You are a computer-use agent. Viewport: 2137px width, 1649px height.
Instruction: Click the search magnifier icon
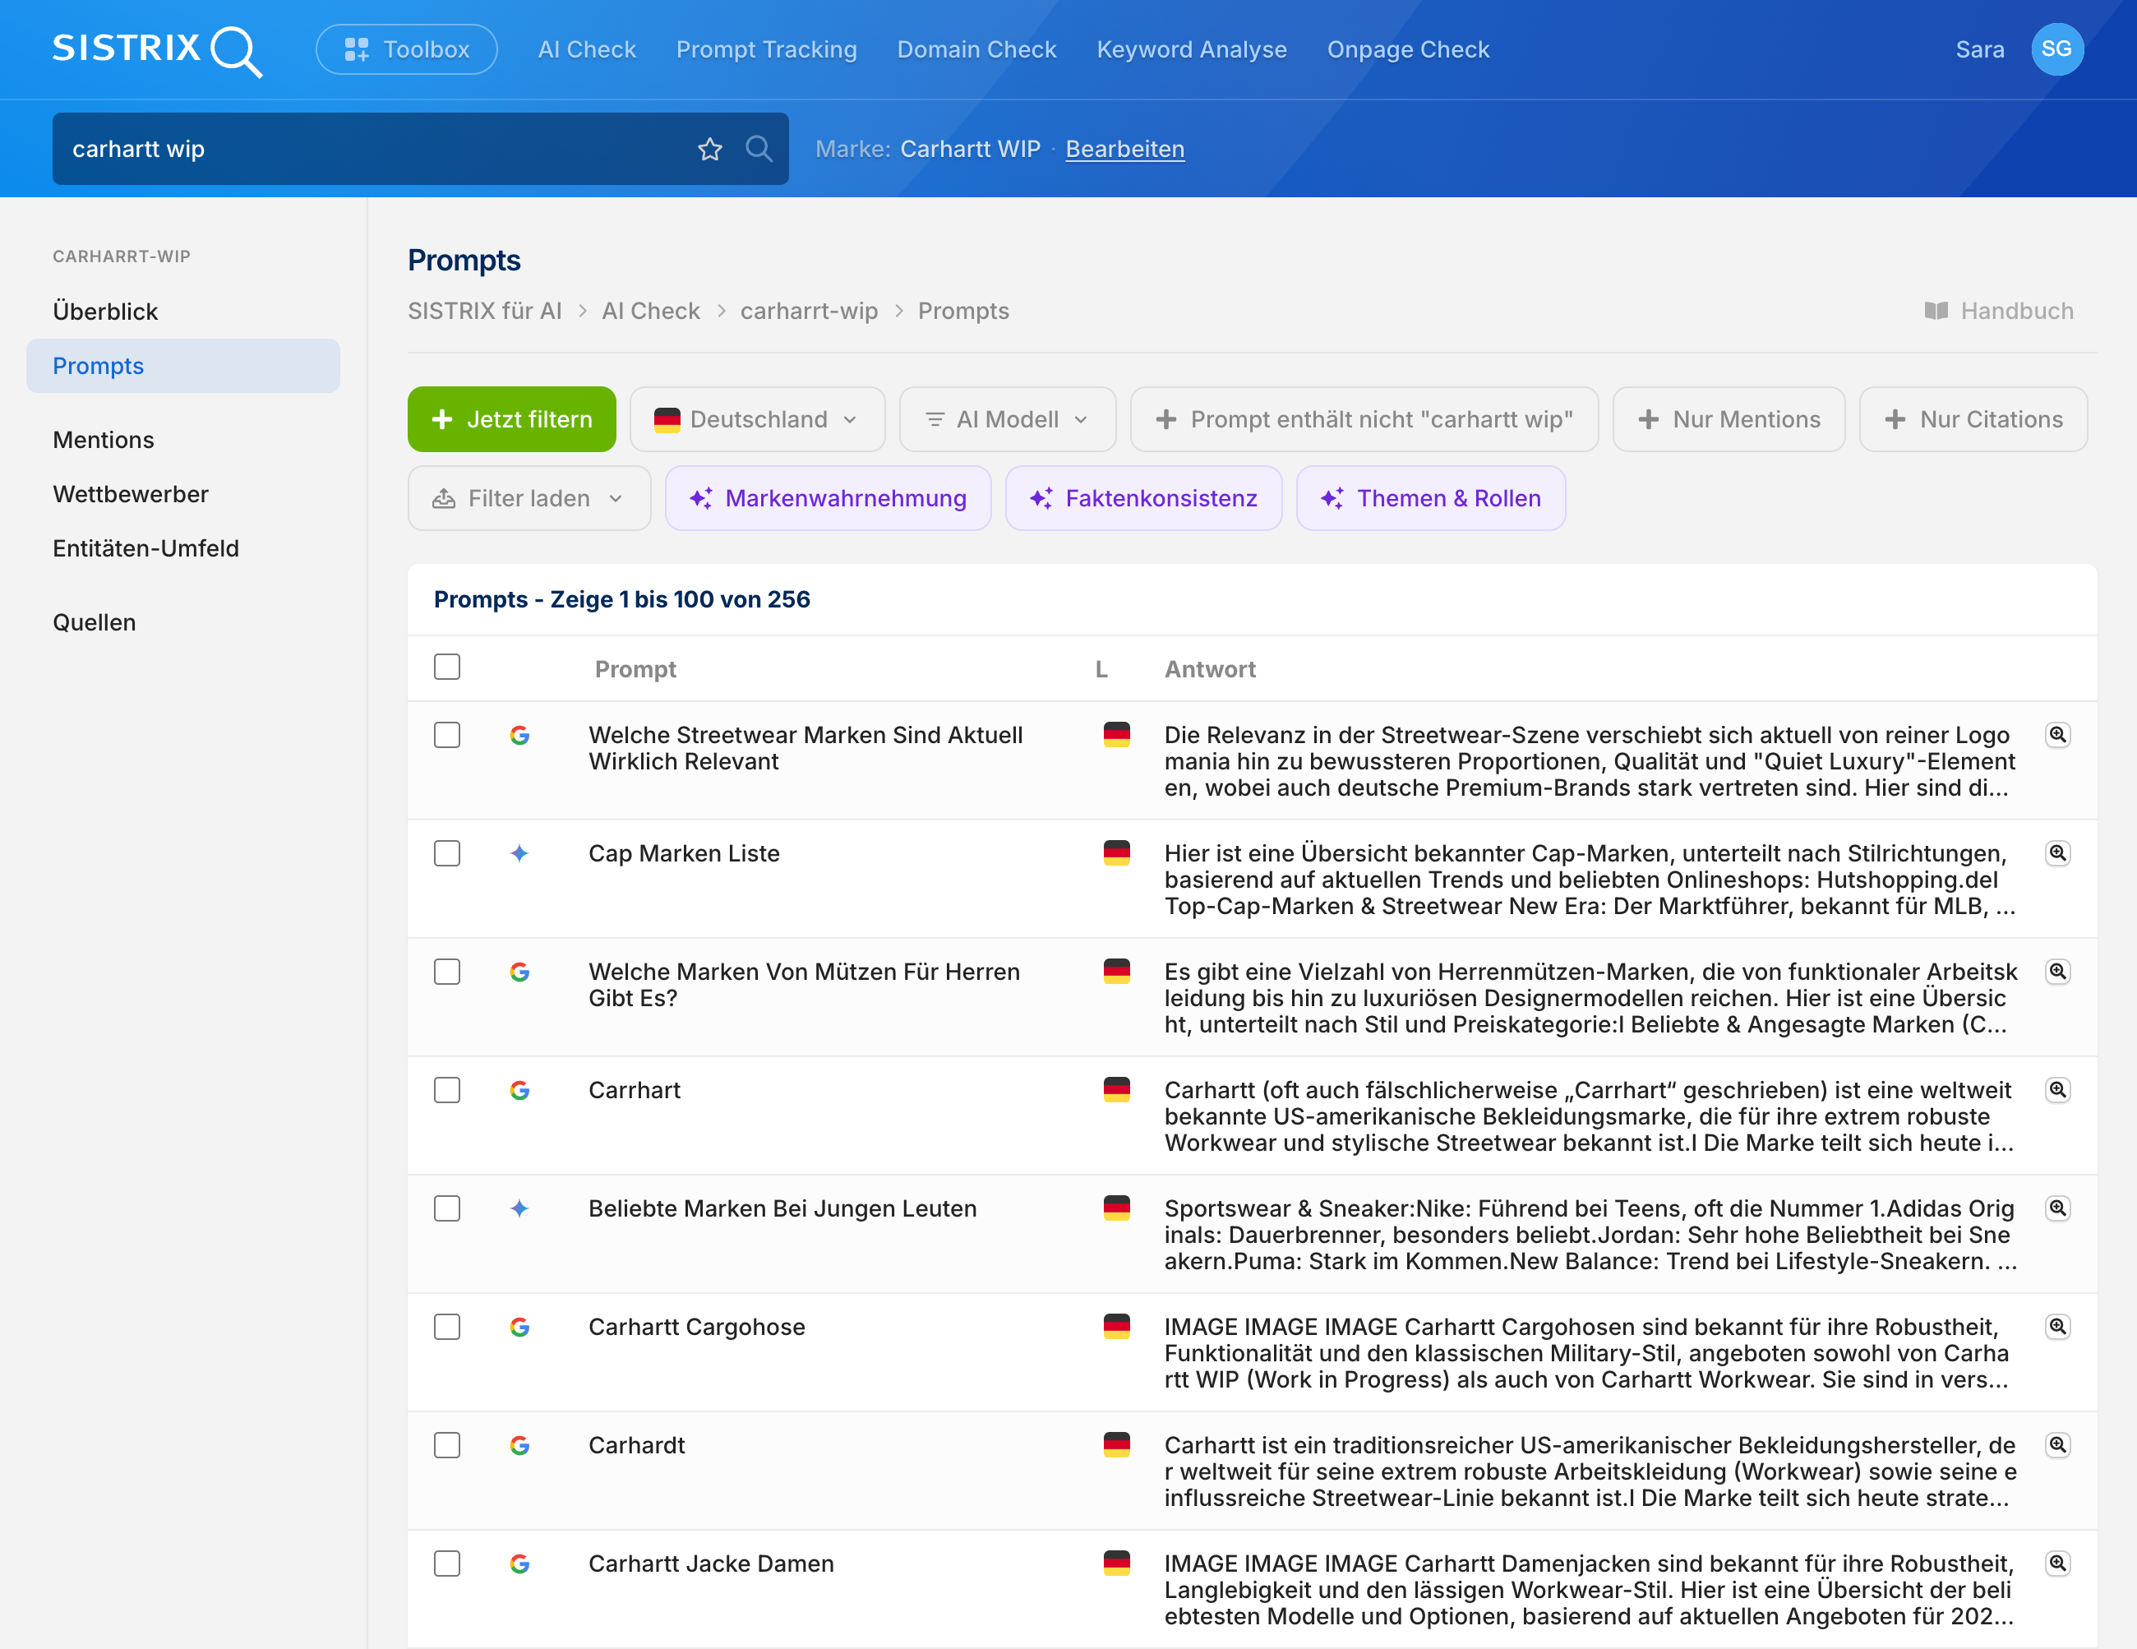(759, 149)
